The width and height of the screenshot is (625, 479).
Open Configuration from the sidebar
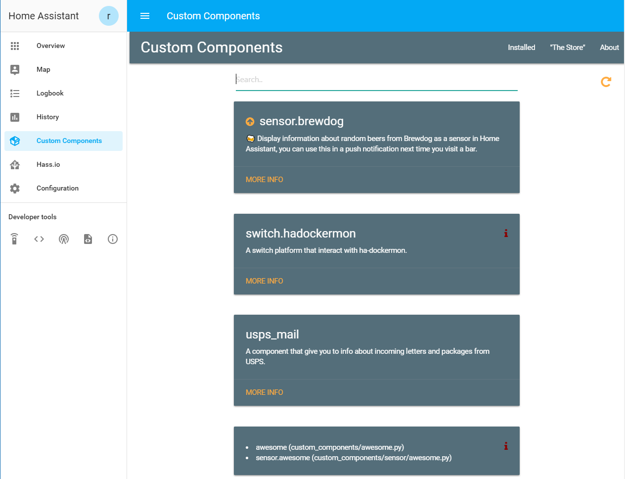point(63,189)
